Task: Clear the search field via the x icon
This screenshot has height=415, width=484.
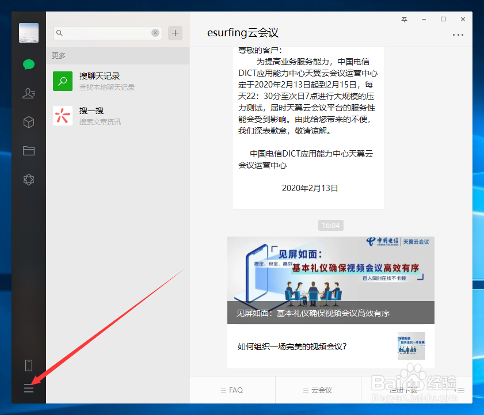Action: [155, 33]
